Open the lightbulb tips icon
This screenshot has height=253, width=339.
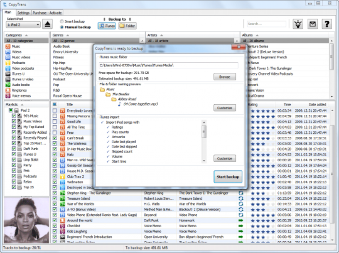click(298, 24)
